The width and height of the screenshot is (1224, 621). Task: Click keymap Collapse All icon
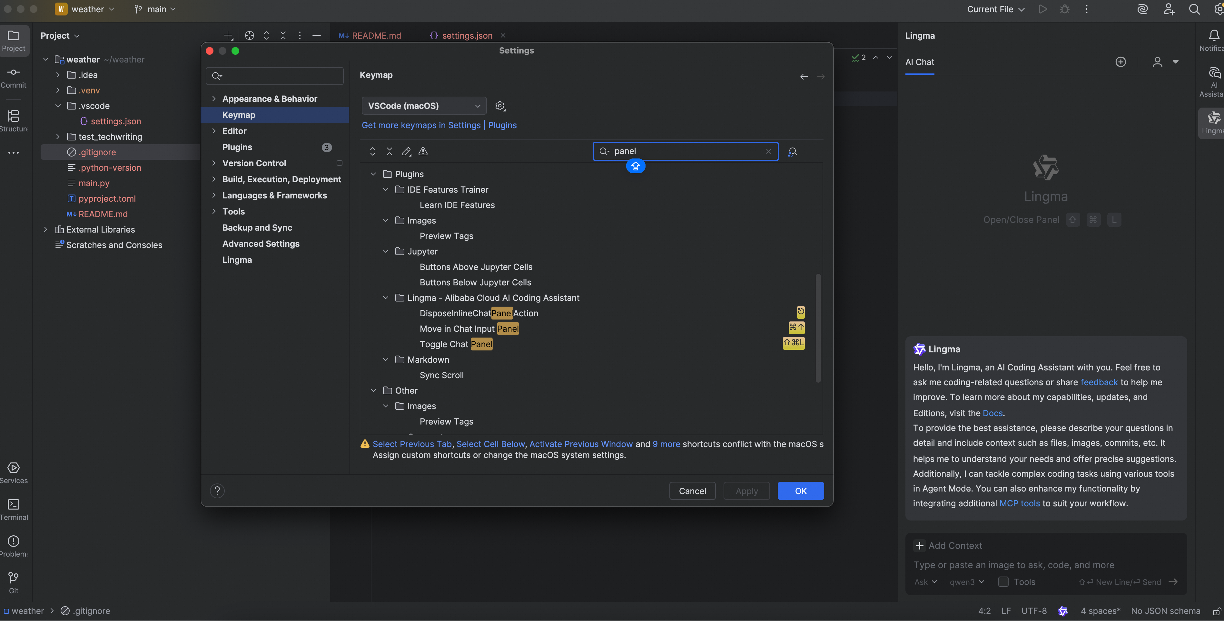pos(390,151)
